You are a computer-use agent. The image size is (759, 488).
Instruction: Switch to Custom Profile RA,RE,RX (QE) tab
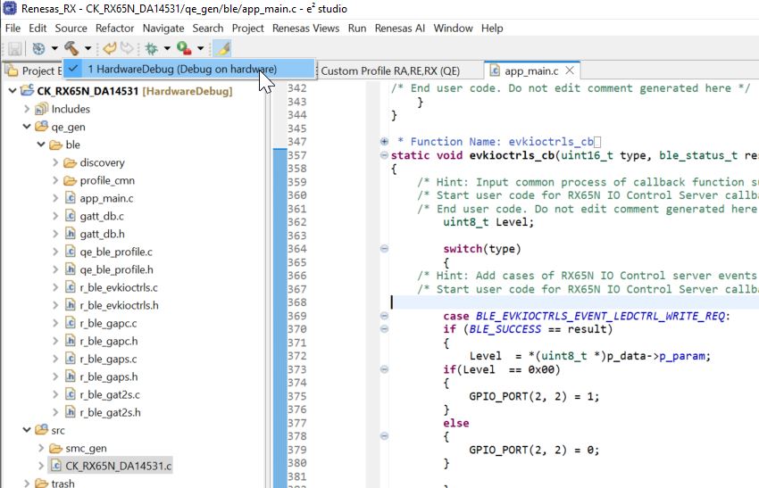click(390, 70)
